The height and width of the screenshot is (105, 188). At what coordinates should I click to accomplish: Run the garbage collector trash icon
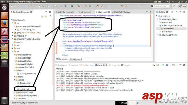click(x=138, y=103)
